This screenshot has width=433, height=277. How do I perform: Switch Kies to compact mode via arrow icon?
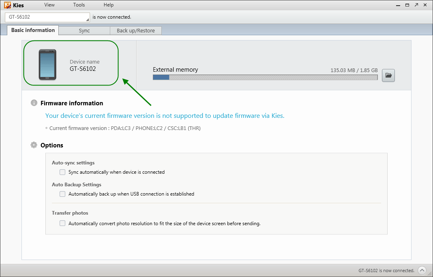416,5
